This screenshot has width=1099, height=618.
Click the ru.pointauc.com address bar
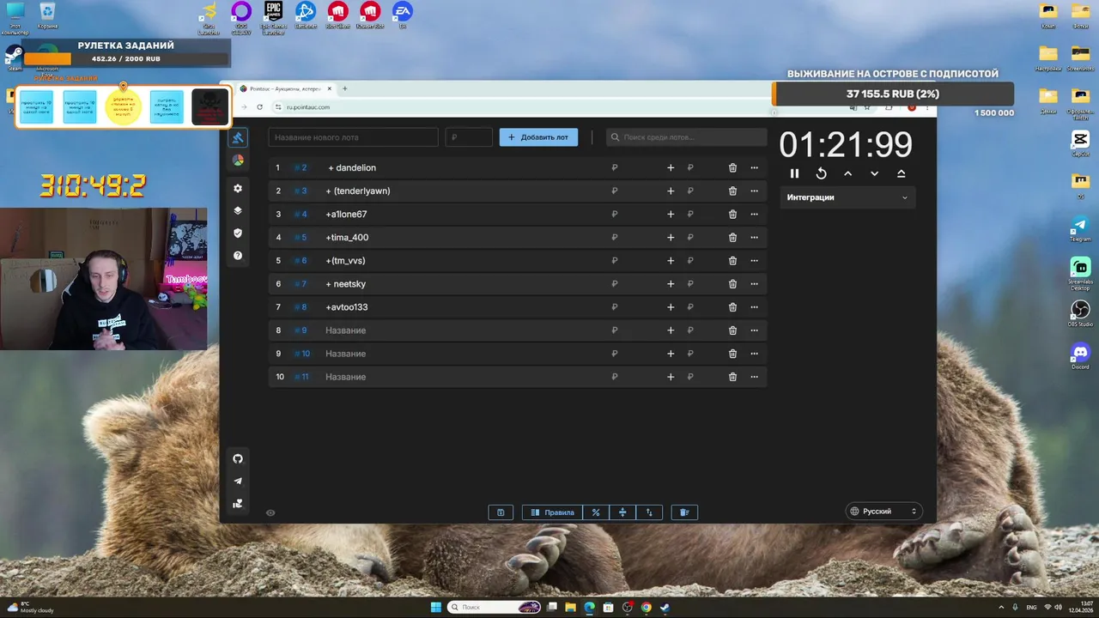(x=308, y=107)
